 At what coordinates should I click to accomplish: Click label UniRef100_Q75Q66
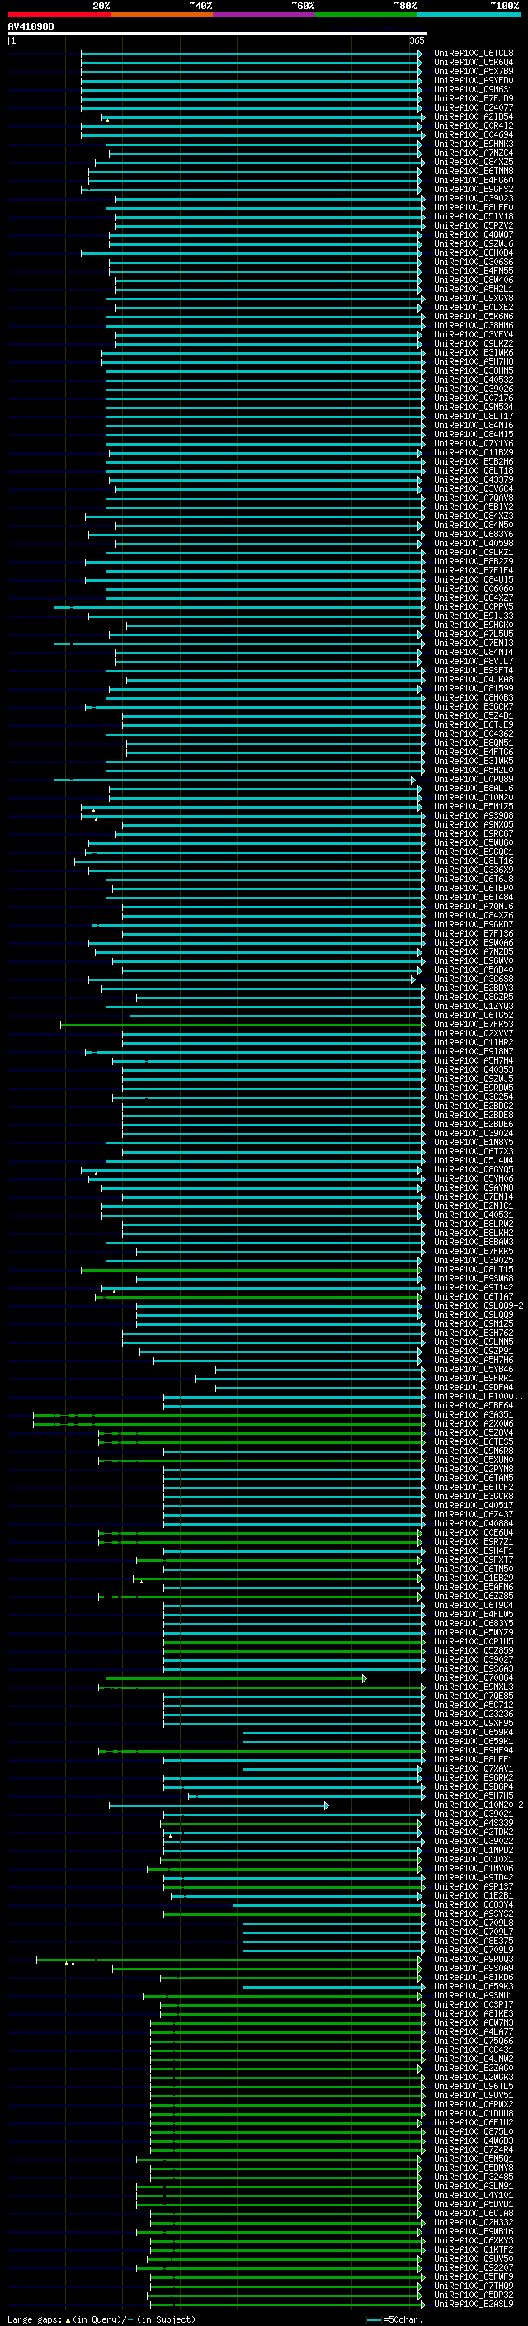[474, 2041]
